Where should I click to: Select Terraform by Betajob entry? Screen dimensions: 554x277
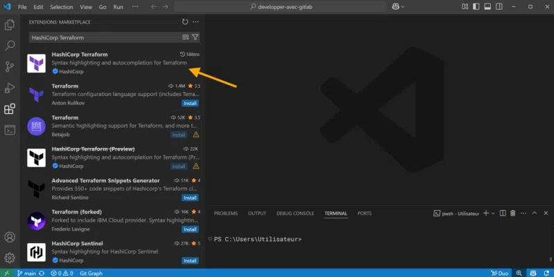(x=113, y=126)
